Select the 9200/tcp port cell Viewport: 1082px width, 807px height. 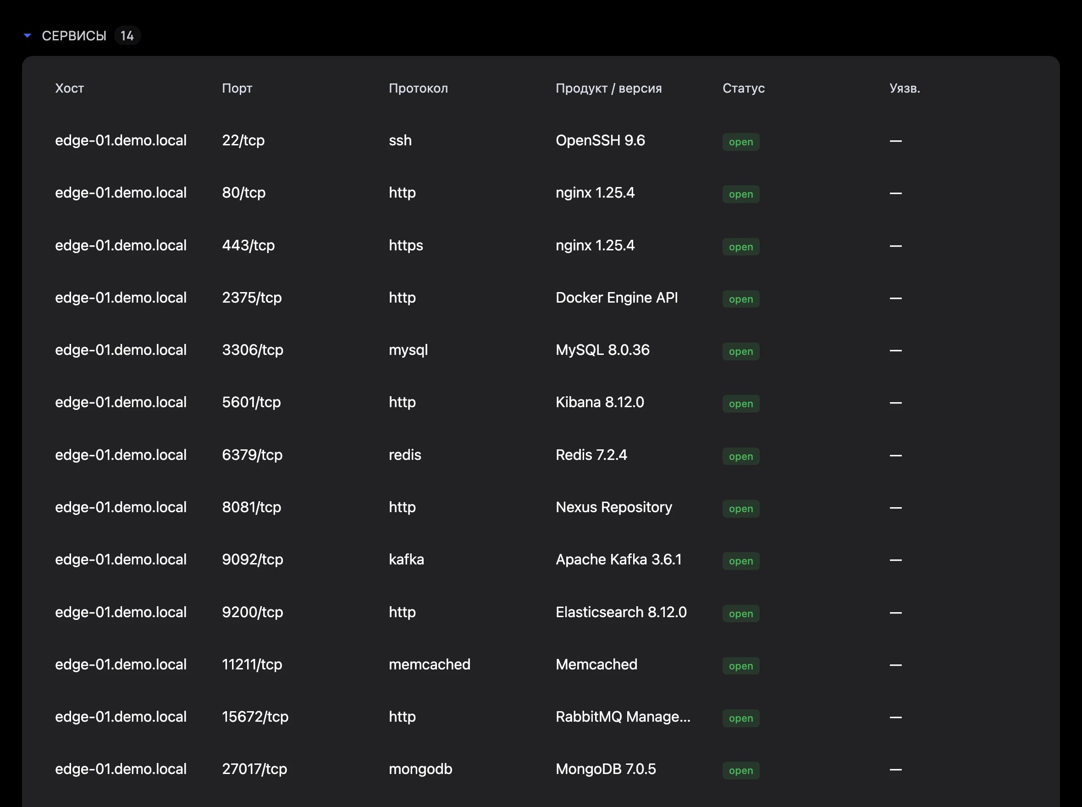253,612
